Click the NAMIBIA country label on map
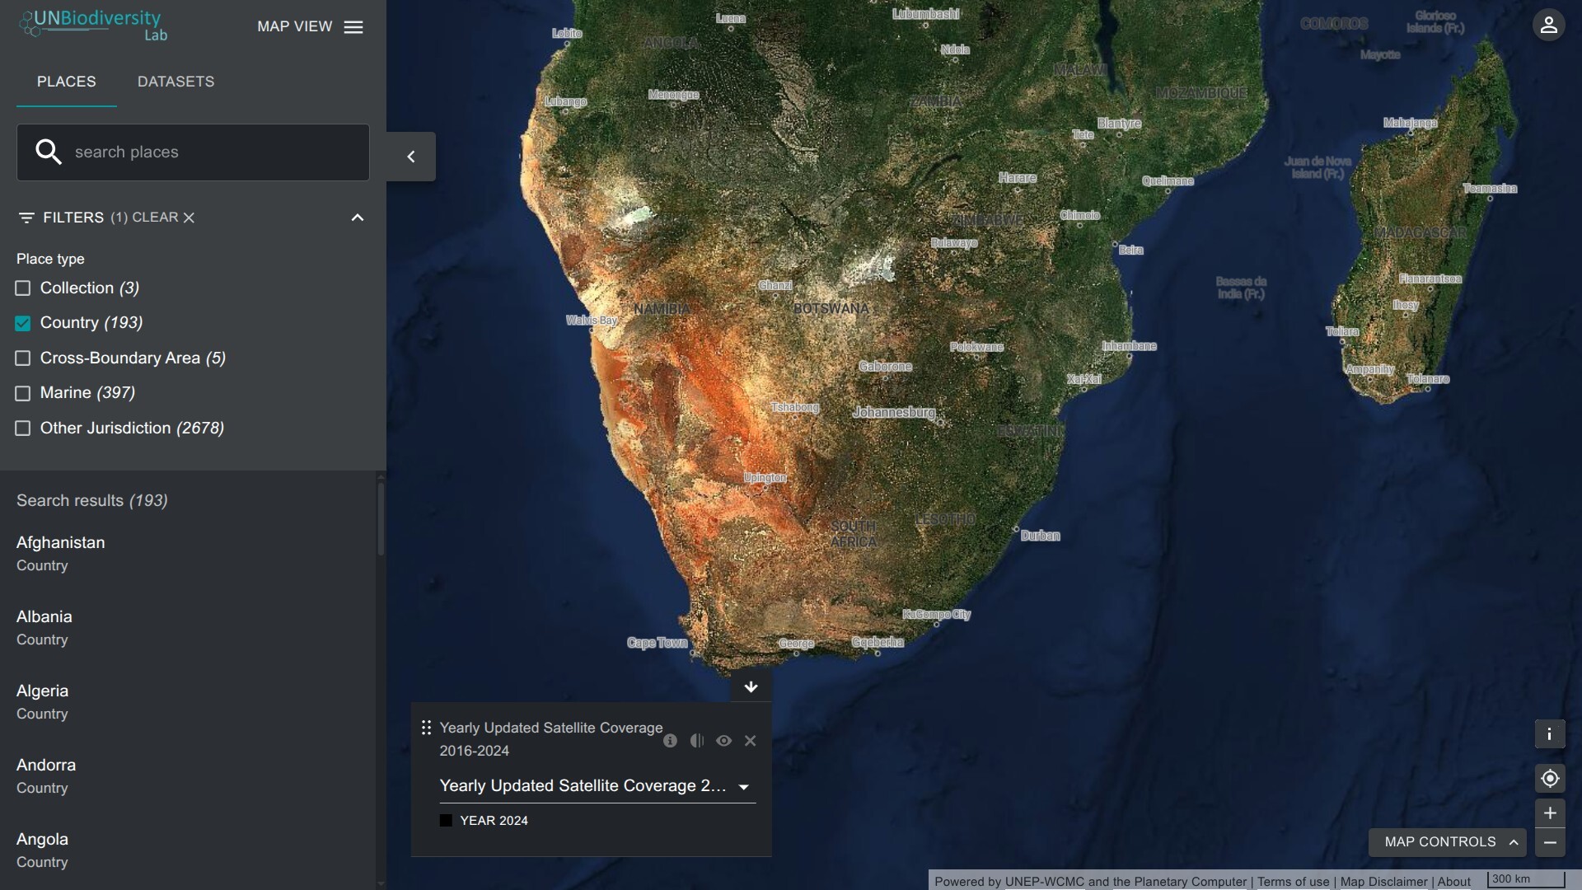 (662, 309)
